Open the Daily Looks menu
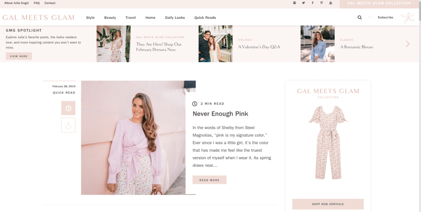421x212 pixels. click(x=175, y=18)
